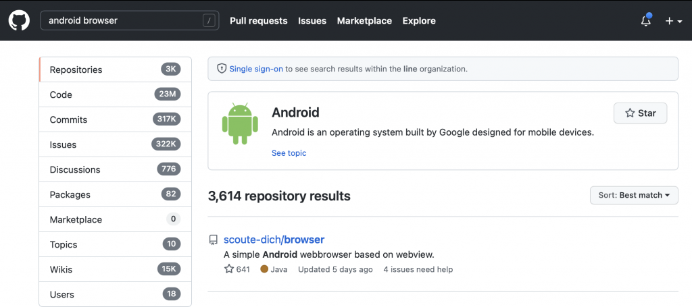This screenshot has height=307, width=692.
Task: Click the 322K Issues count badge
Action: (x=166, y=144)
